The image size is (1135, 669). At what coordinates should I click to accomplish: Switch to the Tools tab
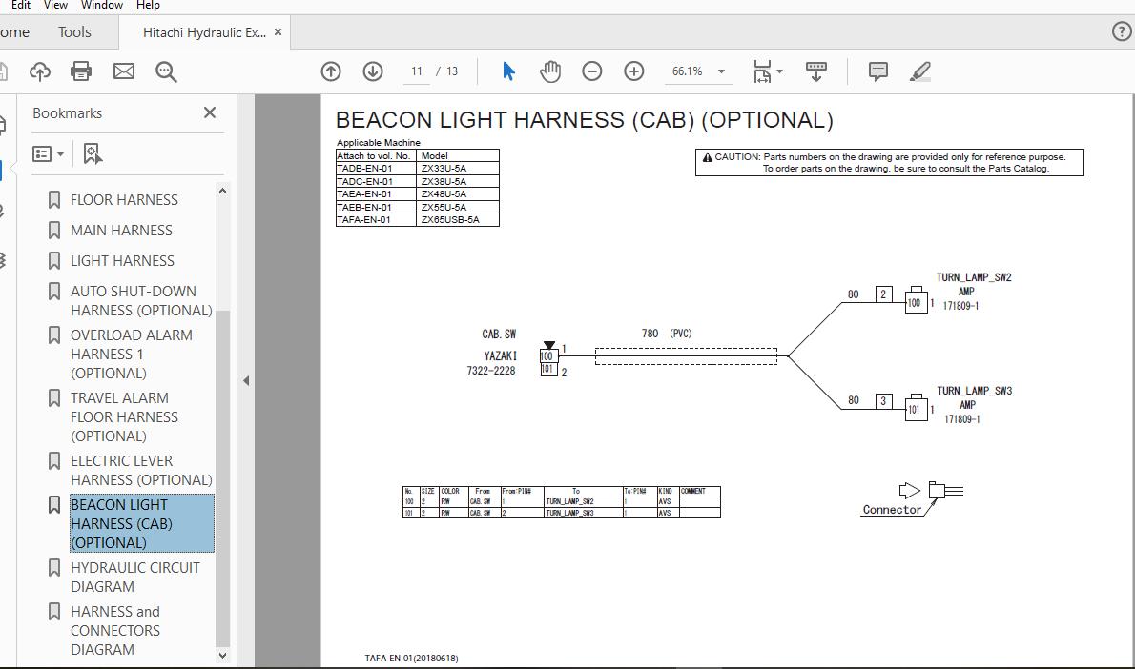point(74,32)
